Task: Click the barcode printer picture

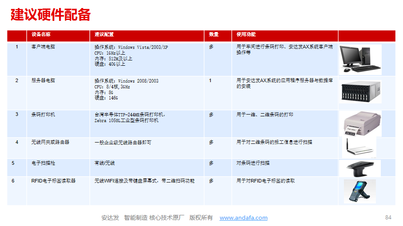Action: tap(362, 123)
